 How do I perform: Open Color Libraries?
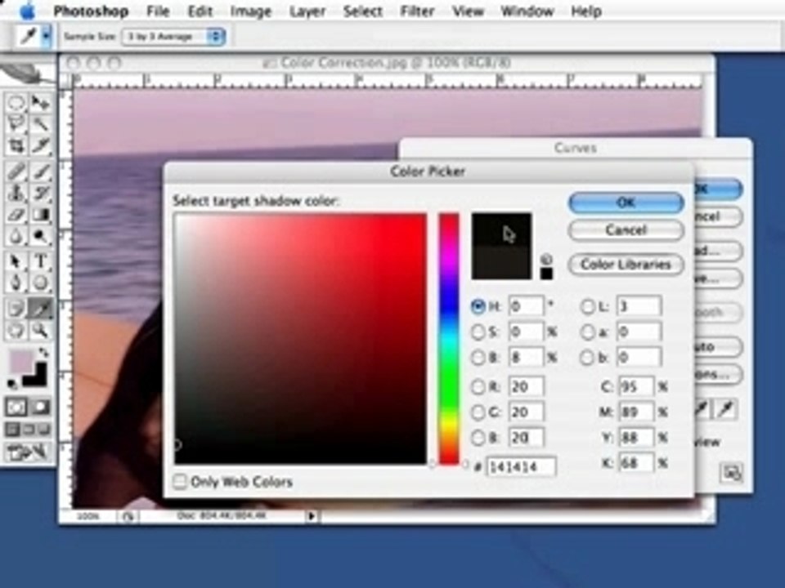(x=626, y=264)
